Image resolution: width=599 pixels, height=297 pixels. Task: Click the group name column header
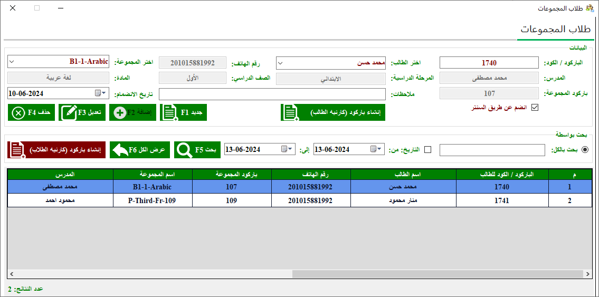153,174
